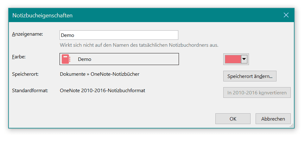Click the Dokumente » OneNote-Notizbücher path text

click(x=99, y=74)
